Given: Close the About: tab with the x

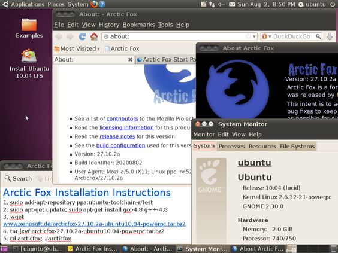Looking at the screenshot, I should click(x=130, y=60).
